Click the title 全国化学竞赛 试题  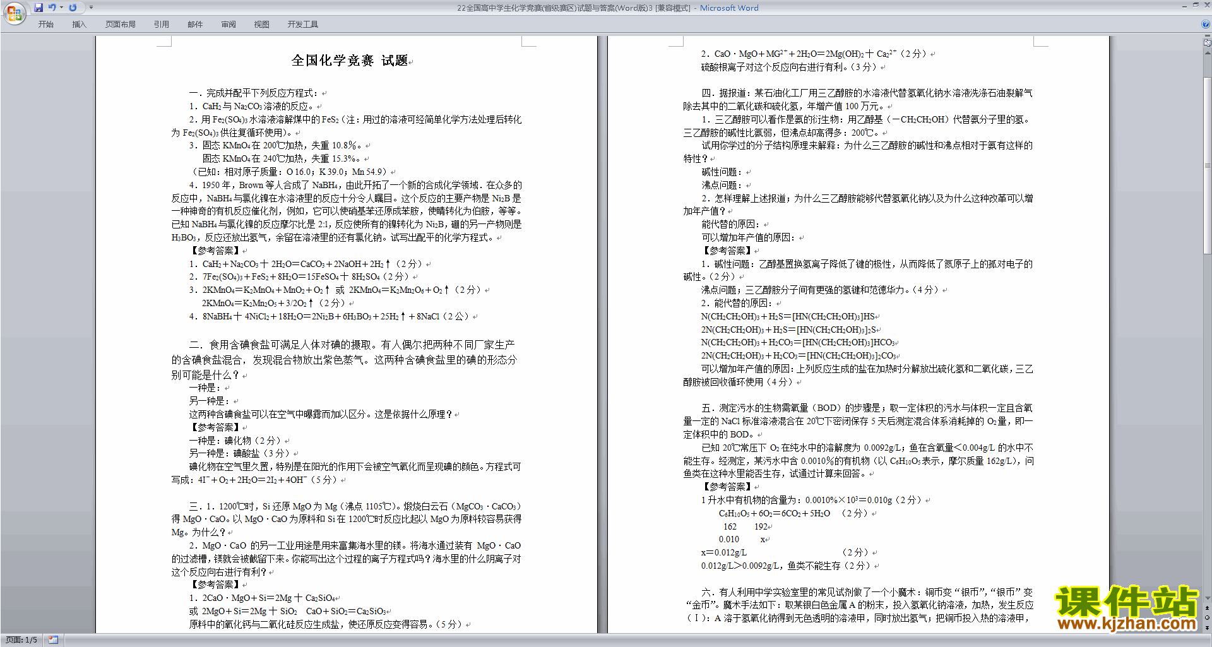[x=350, y=61]
